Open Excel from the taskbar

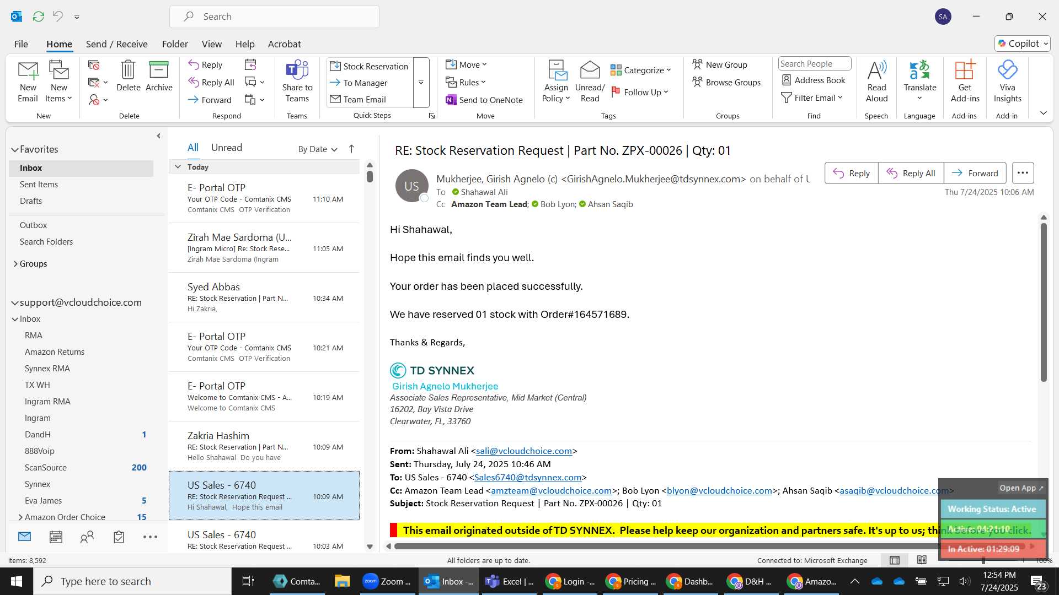tap(510, 581)
